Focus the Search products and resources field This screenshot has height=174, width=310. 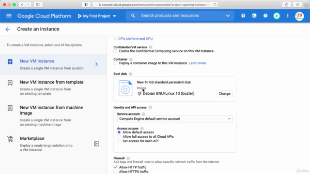click(x=170, y=15)
